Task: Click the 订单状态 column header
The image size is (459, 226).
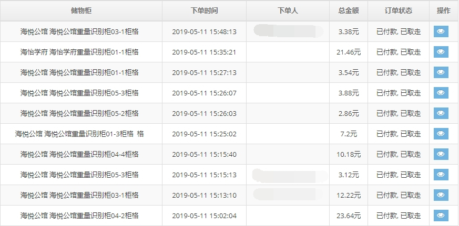Action: (x=399, y=10)
